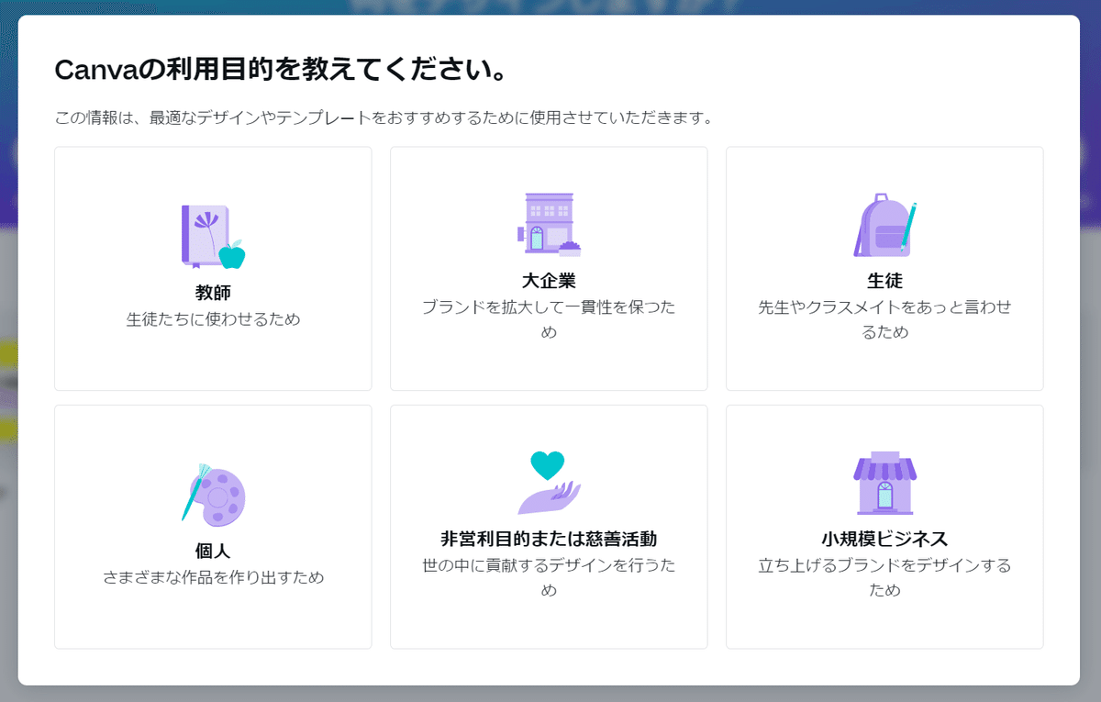This screenshot has height=702, width=1101.
Task: Select the 生徒 heading
Action: [x=884, y=281]
